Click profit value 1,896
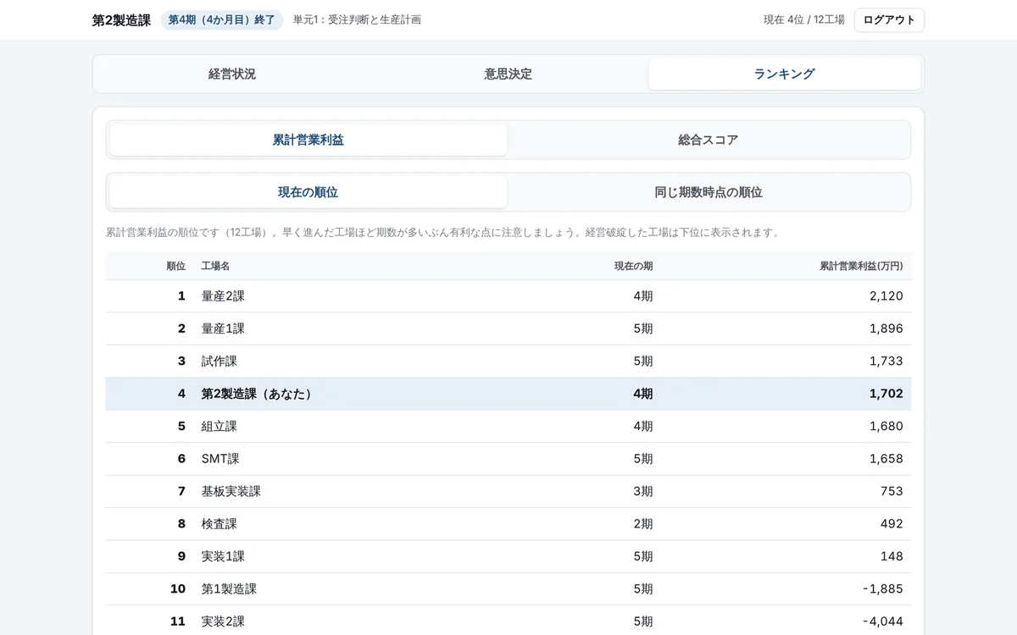Screen dimensions: 1017x635 click(886, 329)
